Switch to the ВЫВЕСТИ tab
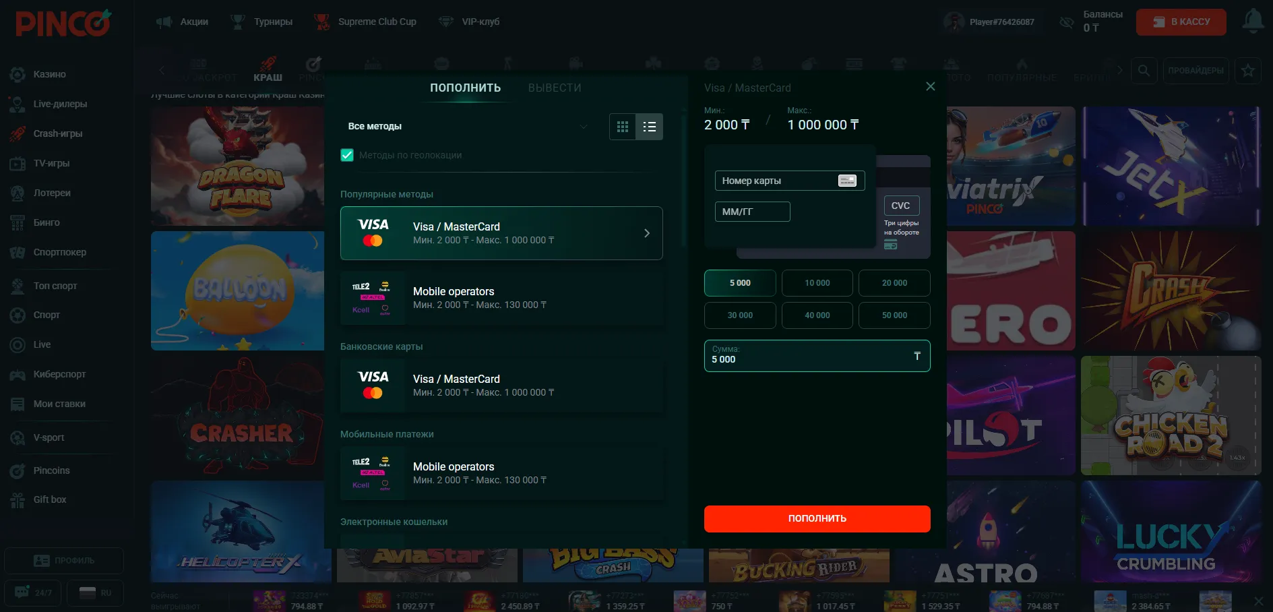1273x612 pixels. coord(554,88)
